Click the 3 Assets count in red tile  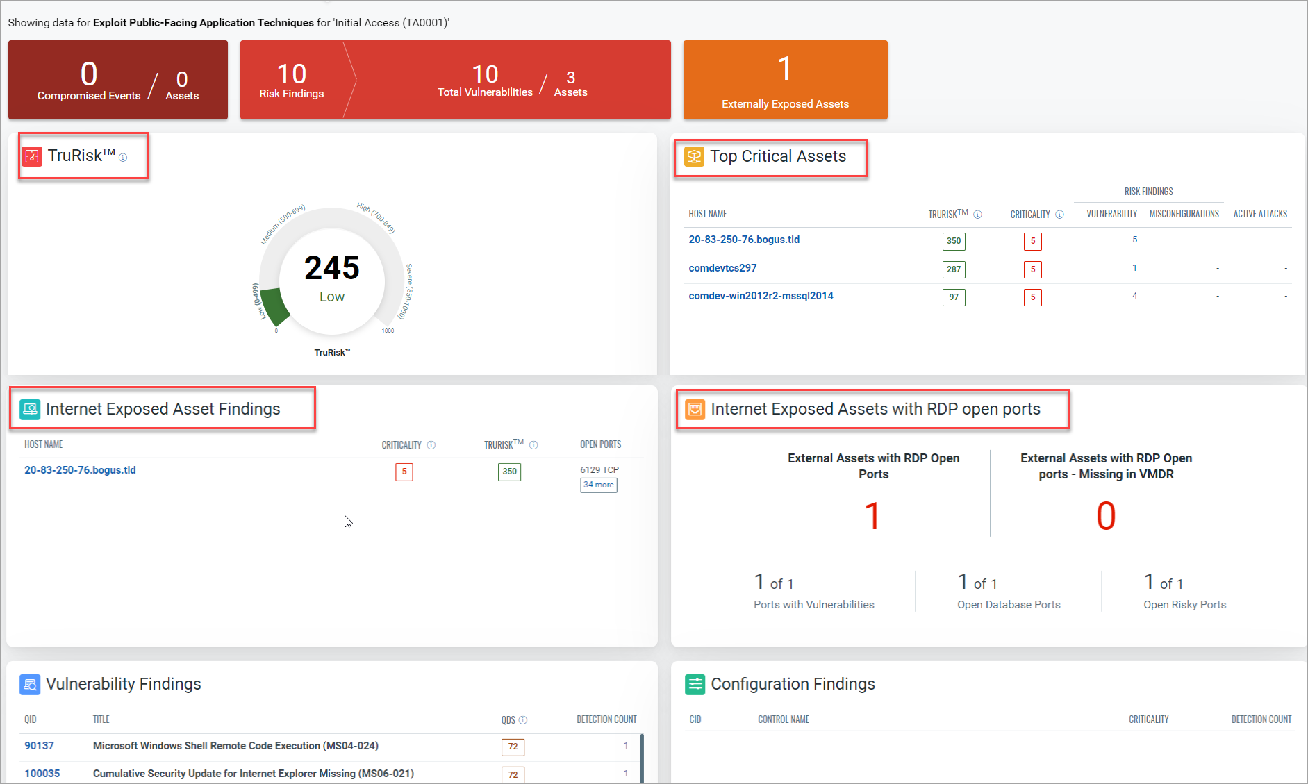(x=570, y=83)
